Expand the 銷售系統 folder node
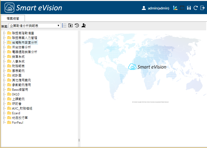The height and width of the screenshot is (148, 207). pyautogui.click(x=4, y=57)
